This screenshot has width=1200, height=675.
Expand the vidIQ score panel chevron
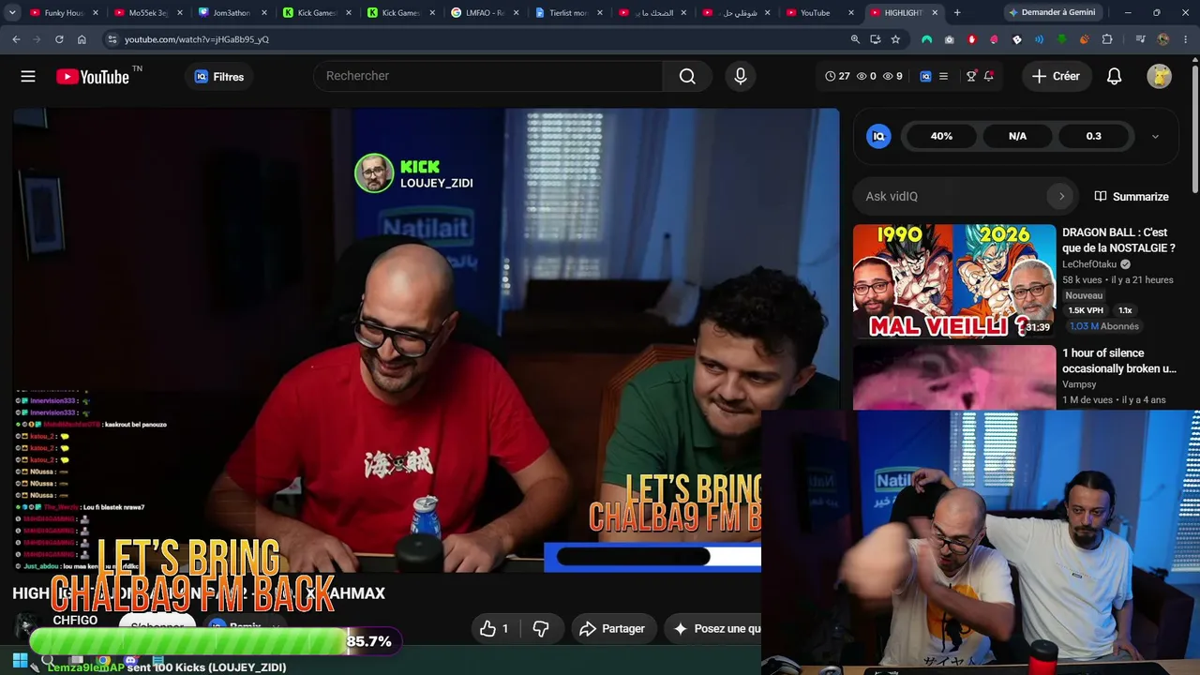point(1155,136)
